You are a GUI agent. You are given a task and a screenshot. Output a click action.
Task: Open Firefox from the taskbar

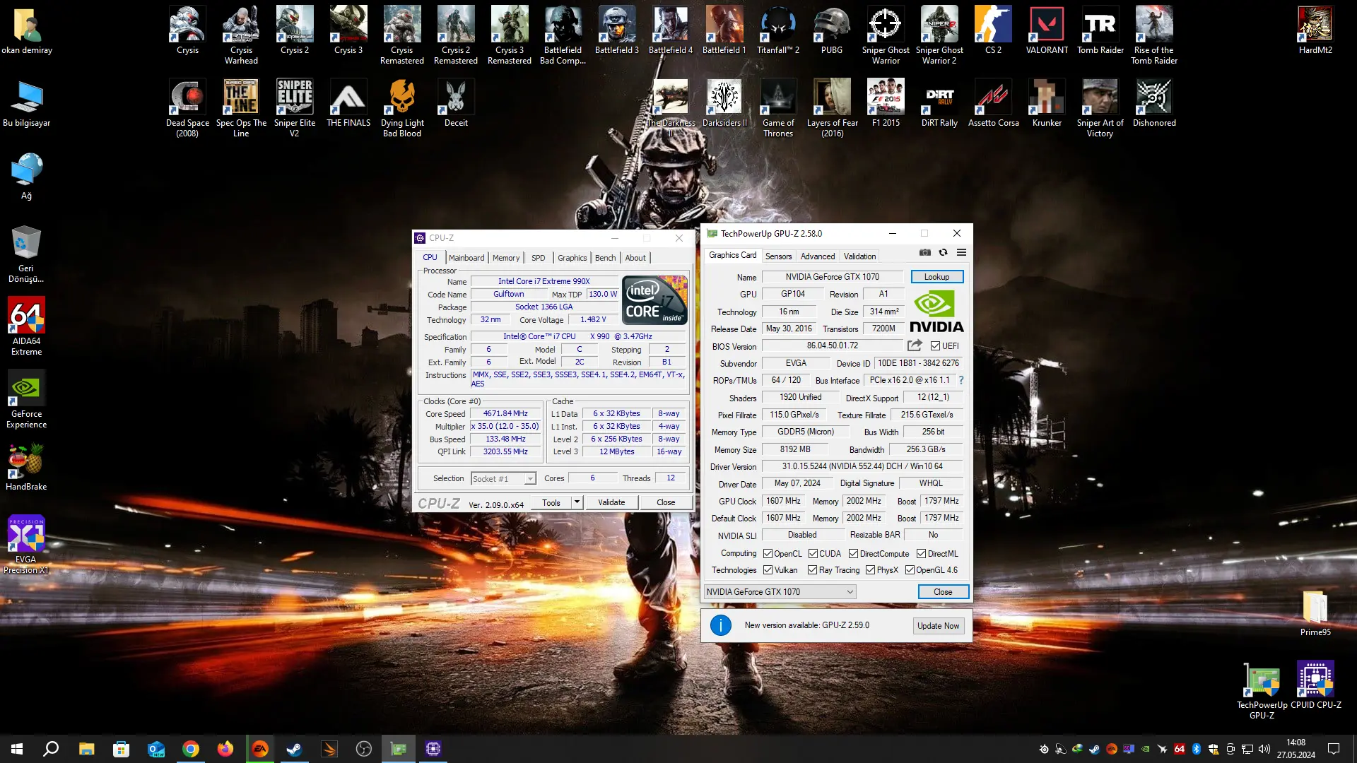tap(225, 749)
